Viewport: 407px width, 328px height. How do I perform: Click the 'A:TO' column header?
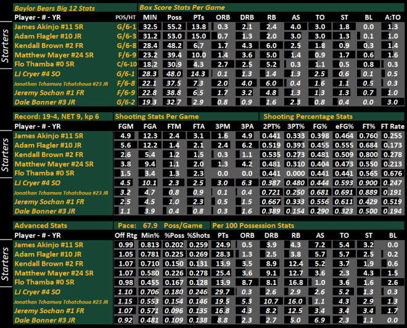click(x=393, y=17)
